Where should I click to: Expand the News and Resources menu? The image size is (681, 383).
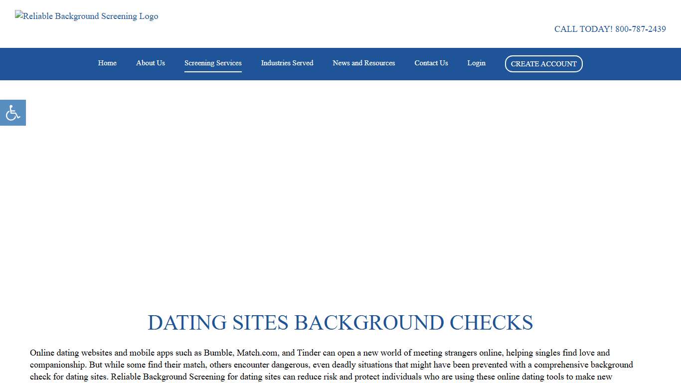point(363,63)
